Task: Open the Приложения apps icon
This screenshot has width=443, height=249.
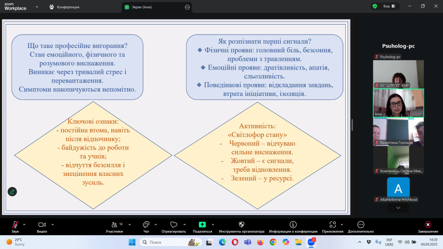Action: [333, 225]
